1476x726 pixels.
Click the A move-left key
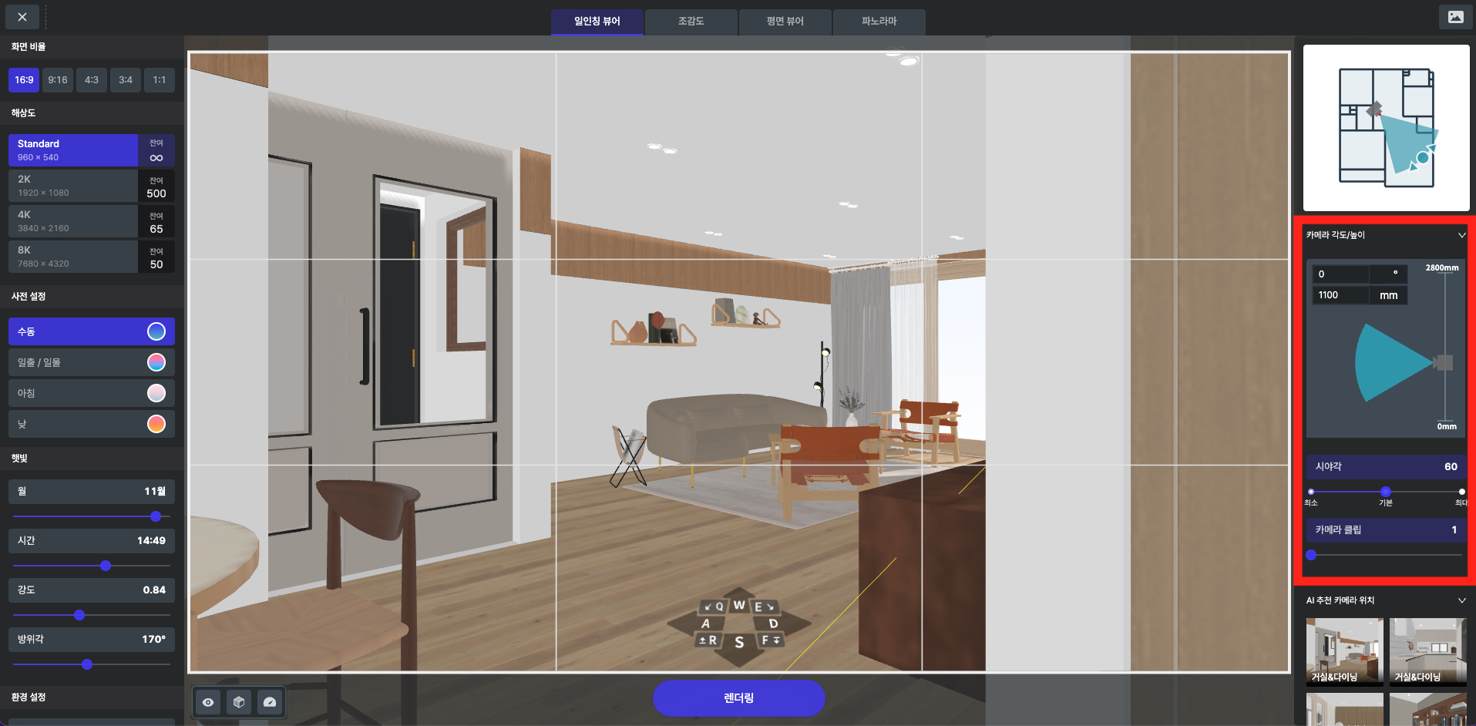(706, 623)
